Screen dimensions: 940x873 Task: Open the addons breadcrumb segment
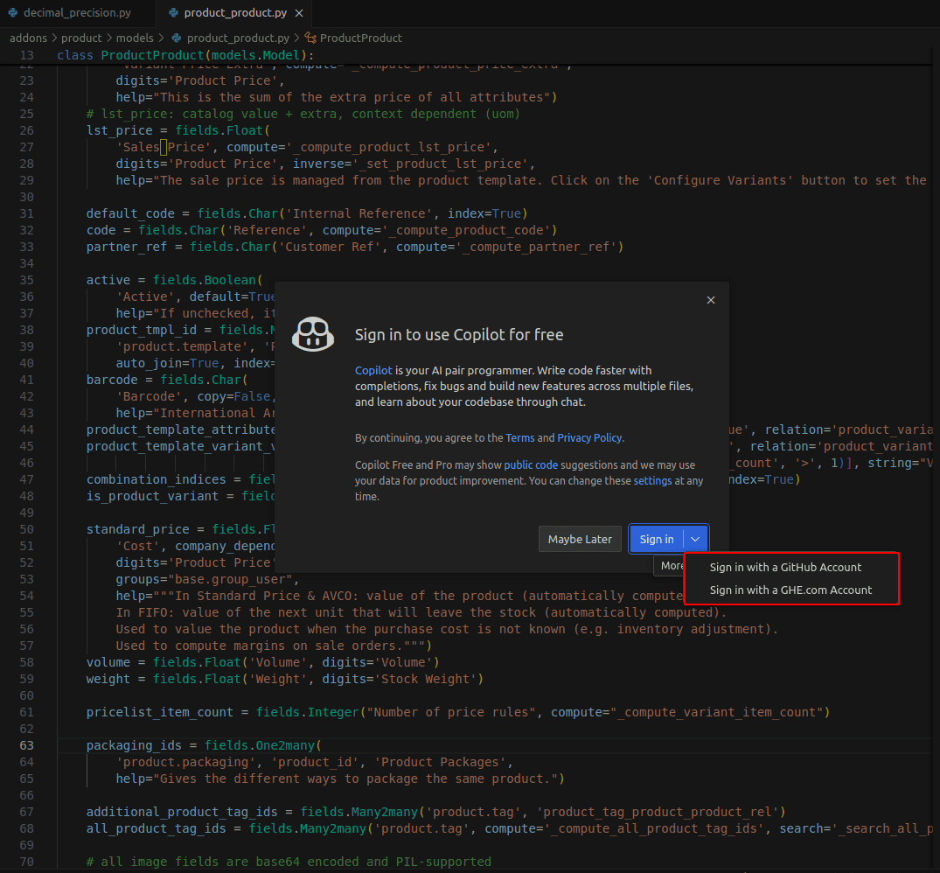coord(28,38)
